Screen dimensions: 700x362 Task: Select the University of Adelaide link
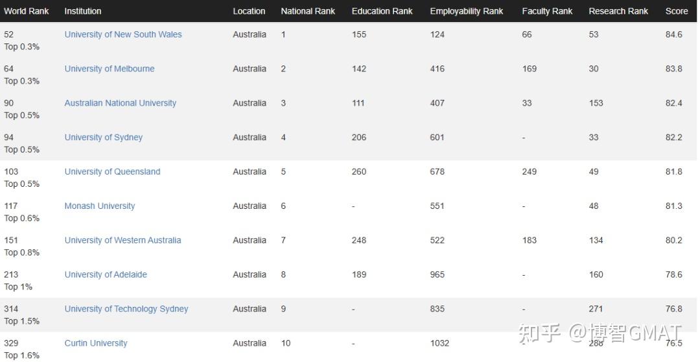[106, 275]
